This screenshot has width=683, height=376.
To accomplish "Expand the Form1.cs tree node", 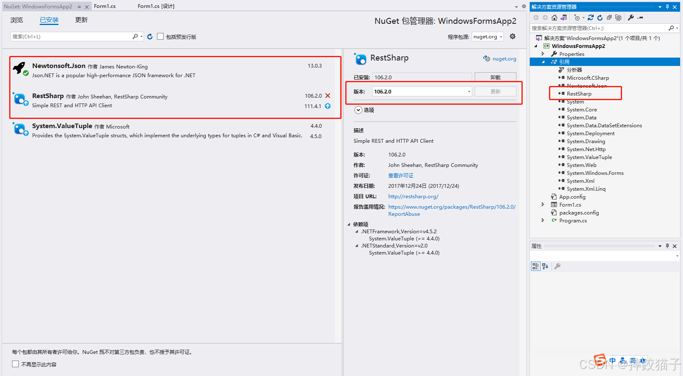I will [x=543, y=204].
